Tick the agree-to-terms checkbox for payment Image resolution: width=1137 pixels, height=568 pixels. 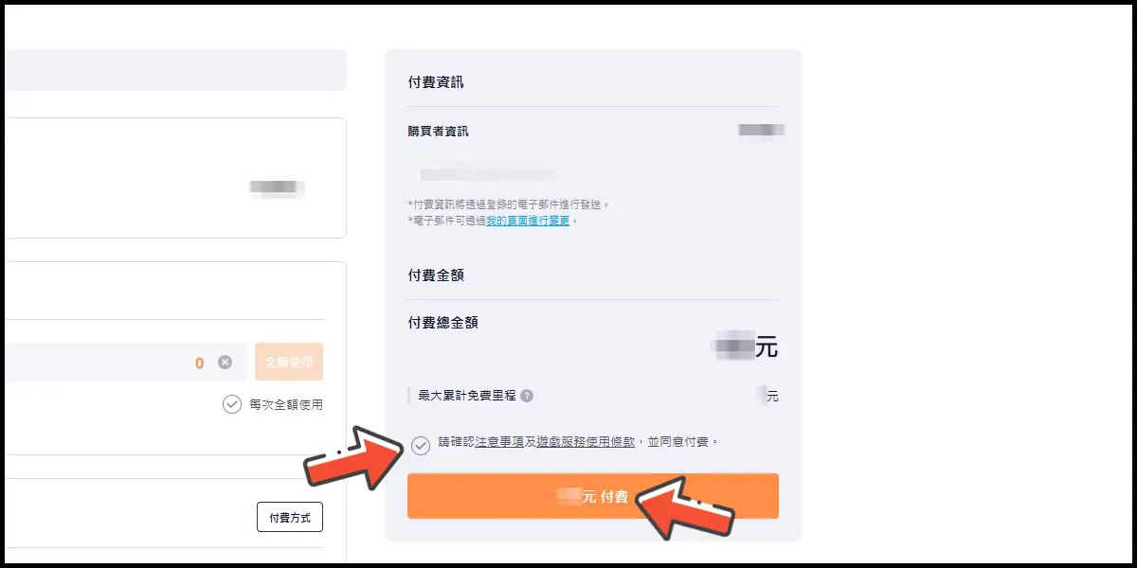click(421, 444)
